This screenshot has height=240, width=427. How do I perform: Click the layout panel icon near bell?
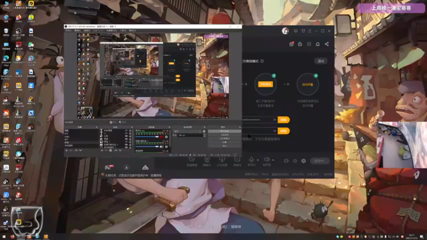point(309,44)
